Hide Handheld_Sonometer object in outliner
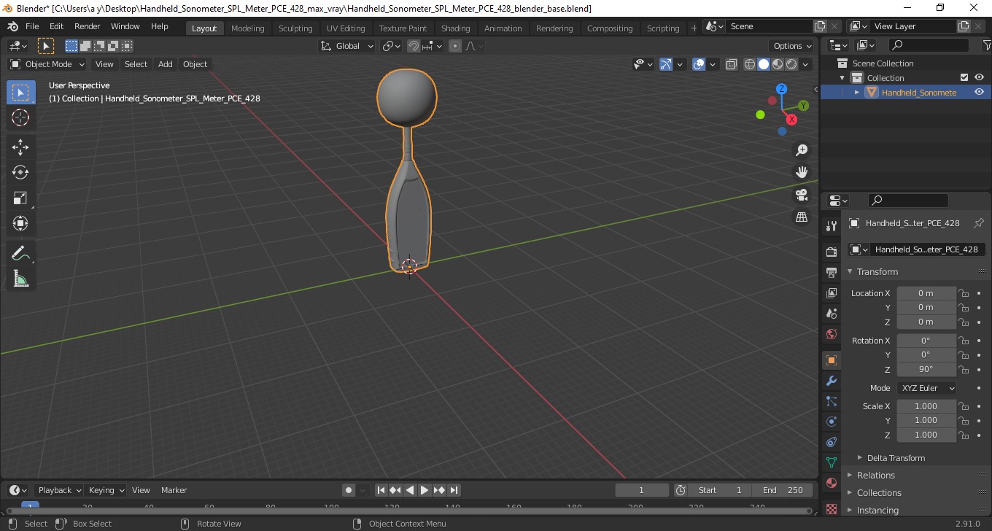This screenshot has height=531, width=992. point(979,92)
